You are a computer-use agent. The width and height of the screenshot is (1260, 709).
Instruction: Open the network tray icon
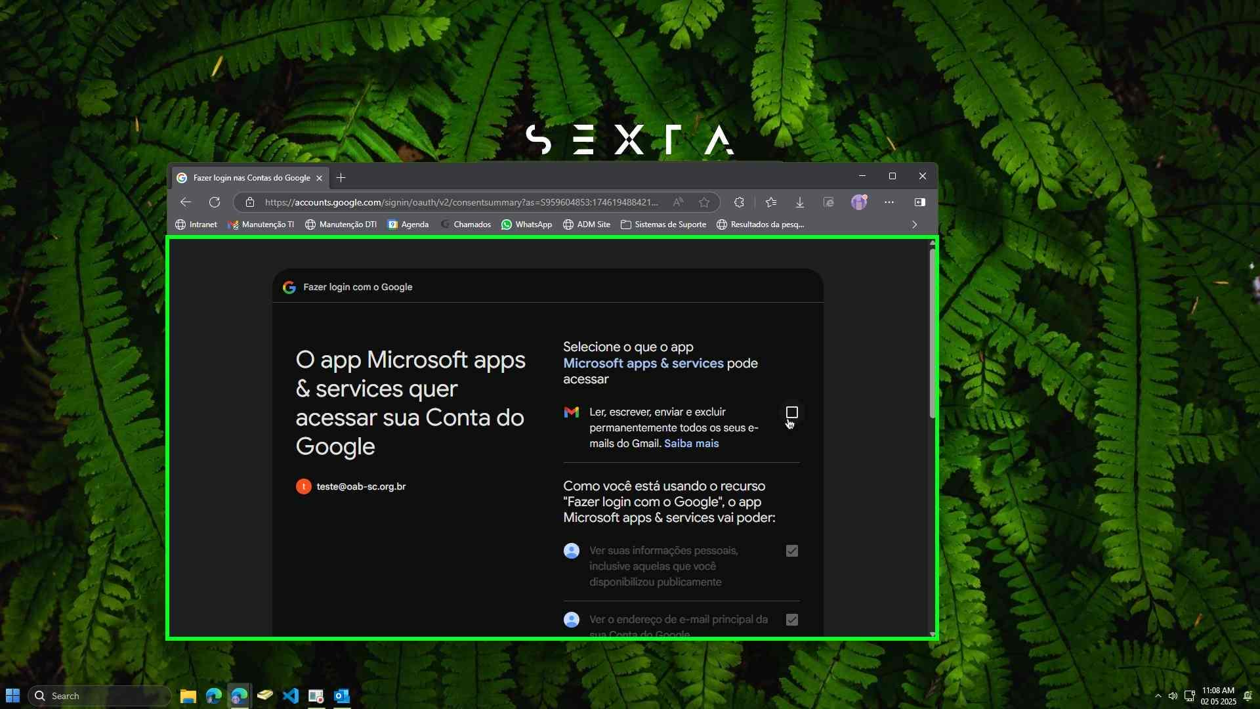coord(1189,696)
